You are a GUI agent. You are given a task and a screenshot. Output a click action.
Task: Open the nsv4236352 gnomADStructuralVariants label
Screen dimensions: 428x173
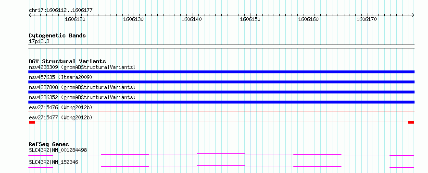(82, 97)
